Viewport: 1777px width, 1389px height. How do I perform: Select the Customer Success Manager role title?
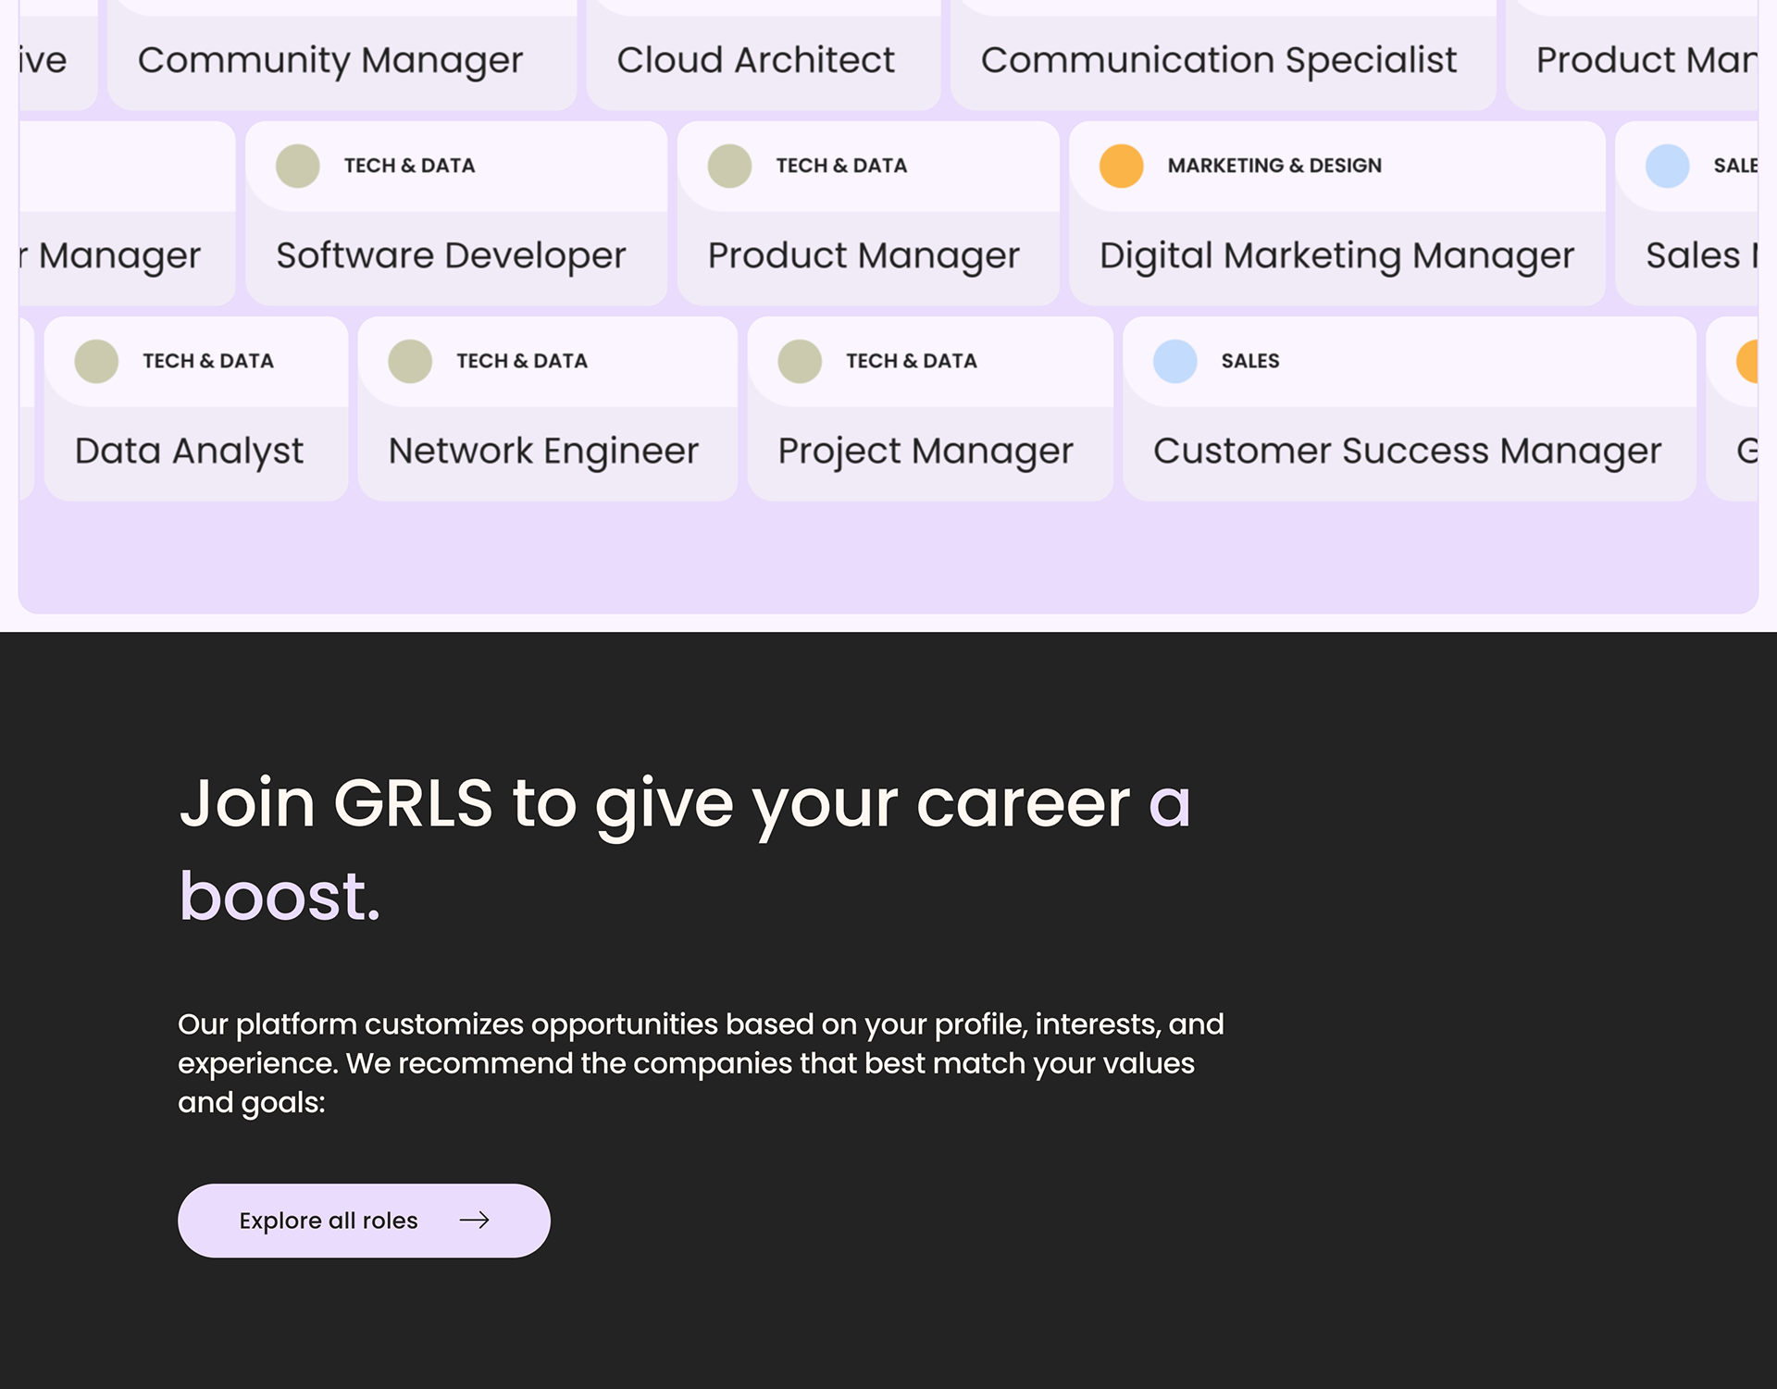coord(1406,452)
